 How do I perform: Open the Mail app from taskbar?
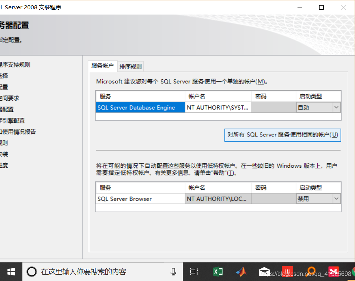pyautogui.click(x=264, y=272)
